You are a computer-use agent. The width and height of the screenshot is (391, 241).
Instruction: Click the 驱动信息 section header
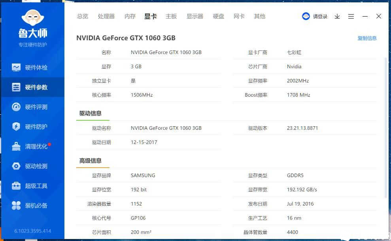coord(90,114)
